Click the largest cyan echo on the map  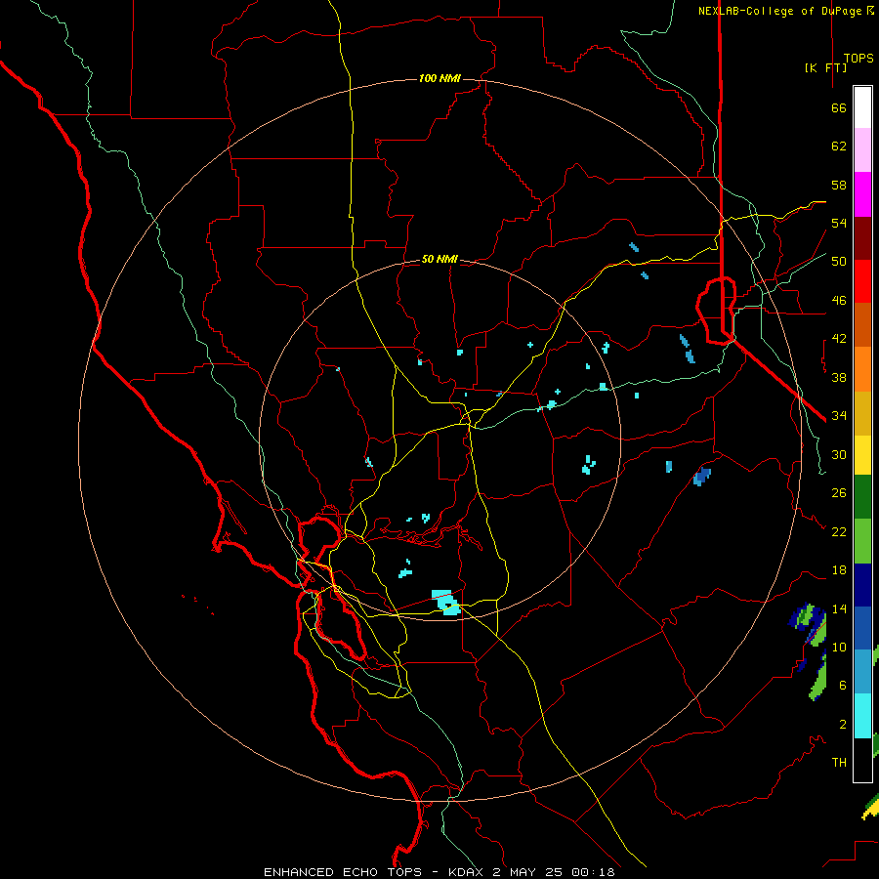(x=446, y=602)
